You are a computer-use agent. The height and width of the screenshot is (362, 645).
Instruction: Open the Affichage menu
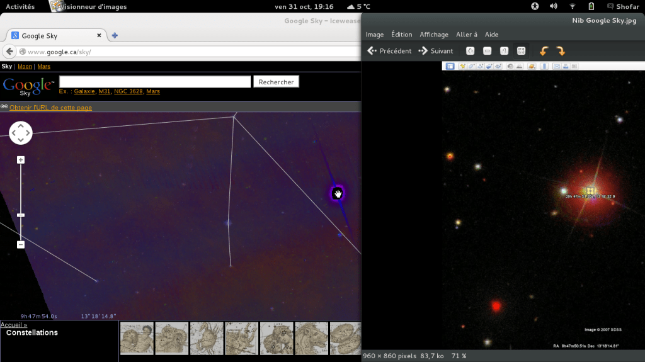(x=434, y=35)
